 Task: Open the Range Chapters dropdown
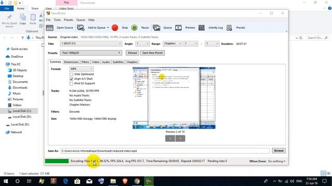point(172,43)
